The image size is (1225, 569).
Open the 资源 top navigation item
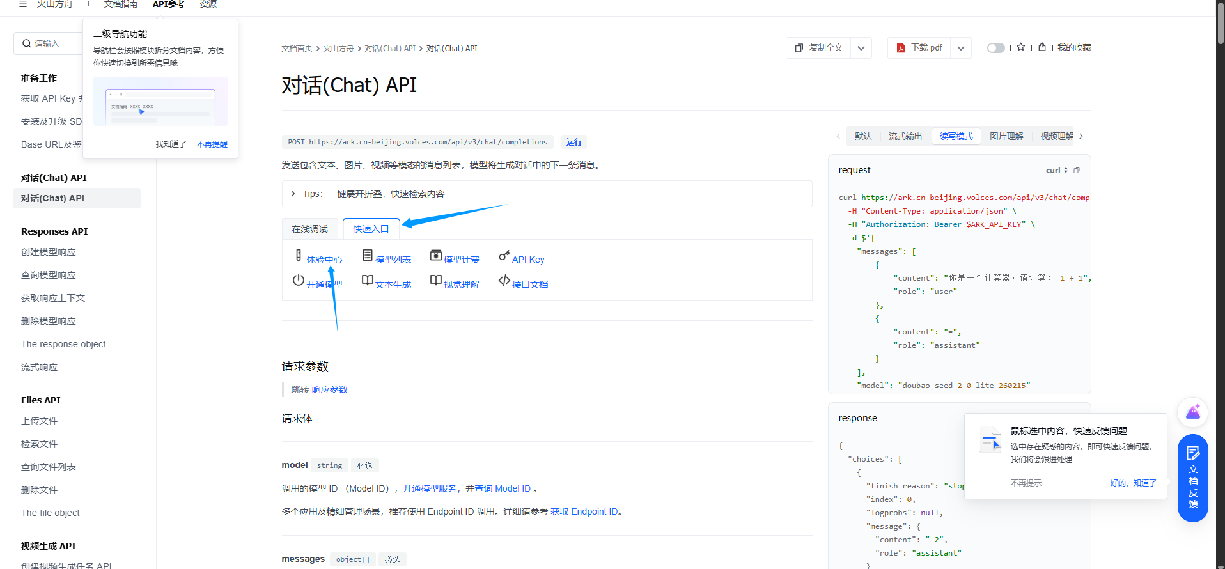[208, 4]
